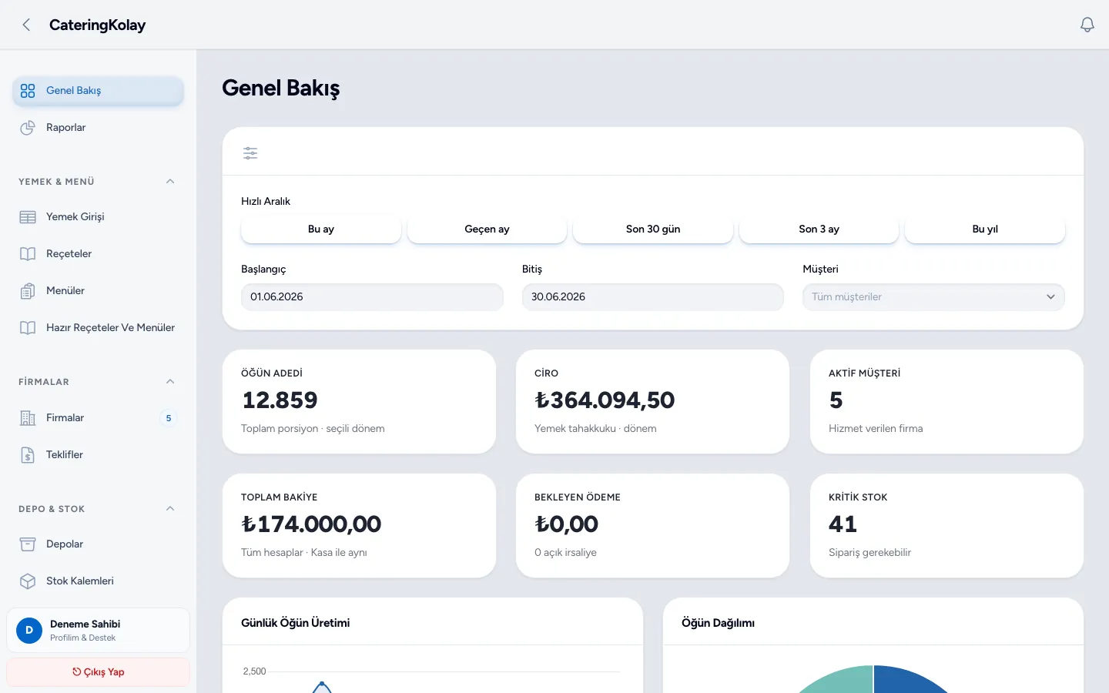Click the Çıkış Yap logout button

pyautogui.click(x=98, y=672)
